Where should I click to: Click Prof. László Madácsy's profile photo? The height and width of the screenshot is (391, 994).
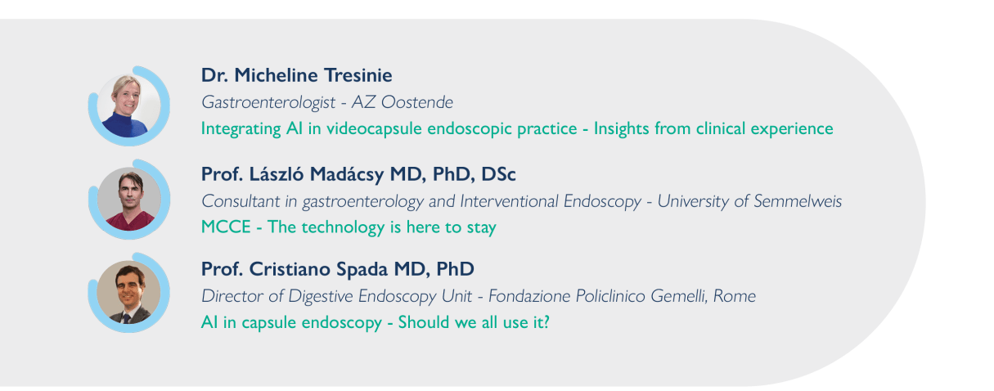pyautogui.click(x=128, y=199)
